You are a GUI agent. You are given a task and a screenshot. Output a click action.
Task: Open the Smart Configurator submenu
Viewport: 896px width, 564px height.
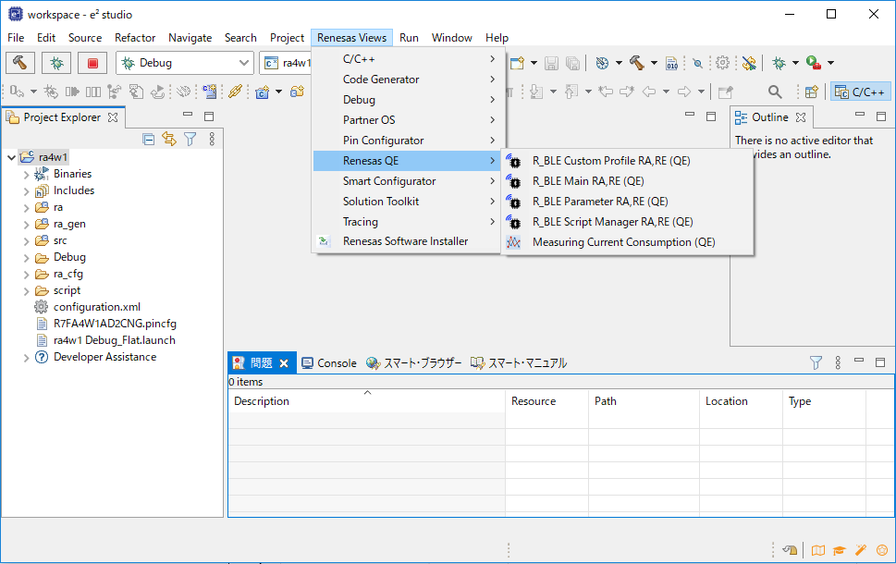[407, 181]
